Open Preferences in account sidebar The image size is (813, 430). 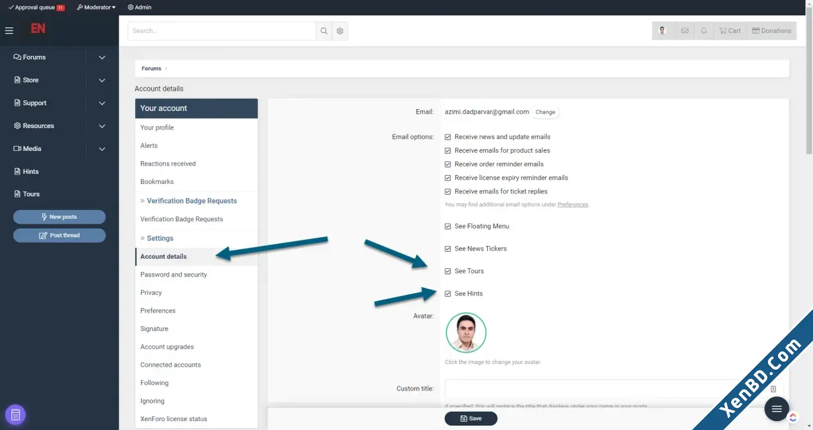tap(196, 311)
